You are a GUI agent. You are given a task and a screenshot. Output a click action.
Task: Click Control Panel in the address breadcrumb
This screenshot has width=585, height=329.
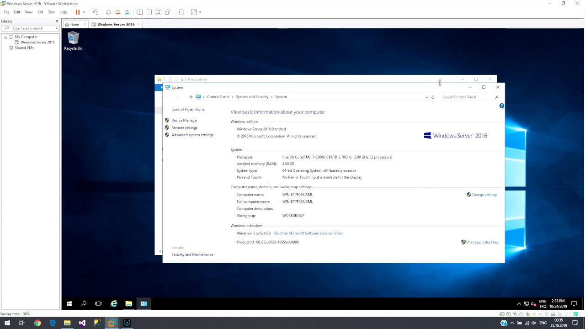218,97
